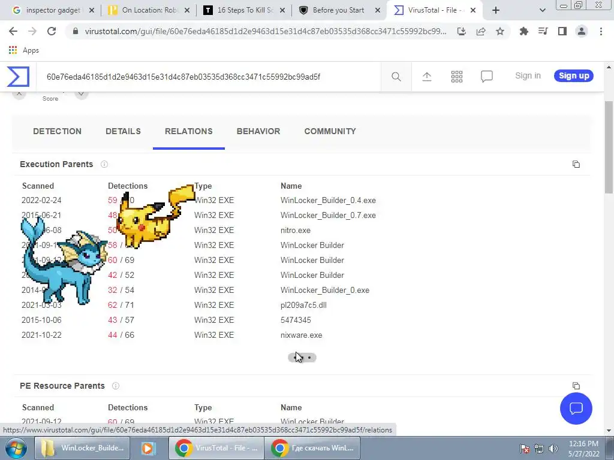Image resolution: width=614 pixels, height=460 pixels.
Task: Click the Sign in link
Action: point(528,76)
